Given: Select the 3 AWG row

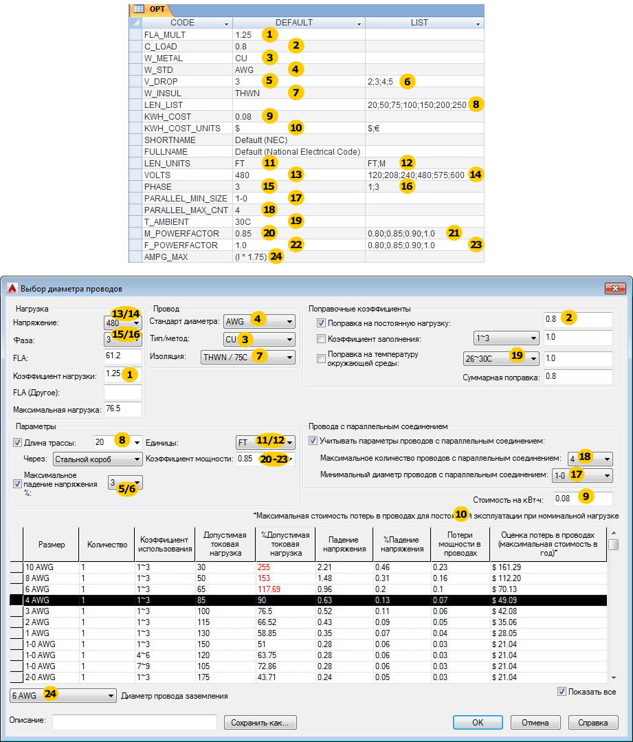Looking at the screenshot, I should click(x=309, y=611).
